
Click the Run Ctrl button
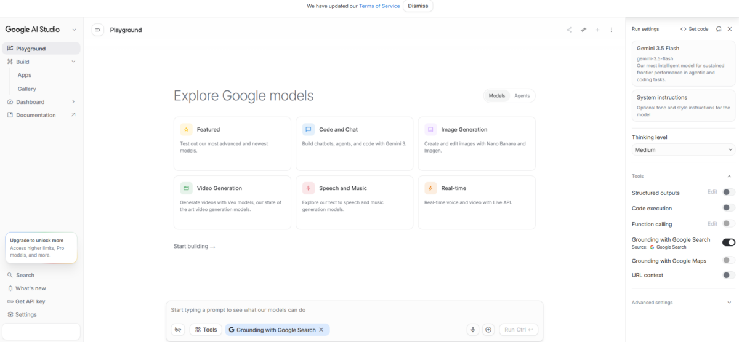pos(519,330)
